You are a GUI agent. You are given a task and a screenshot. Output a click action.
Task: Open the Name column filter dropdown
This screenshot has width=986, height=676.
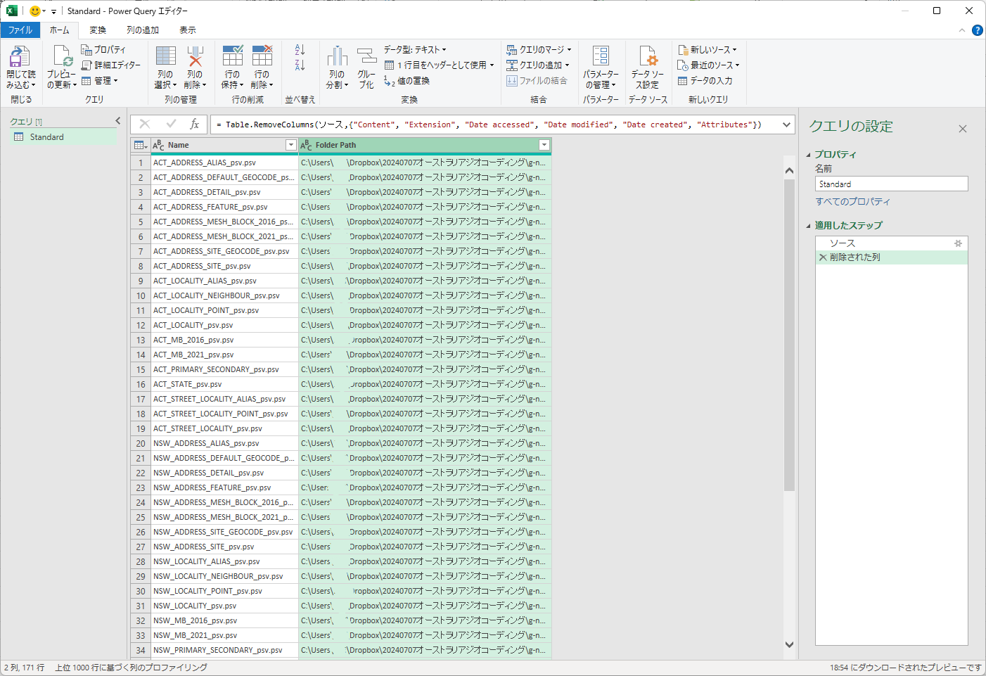click(290, 145)
